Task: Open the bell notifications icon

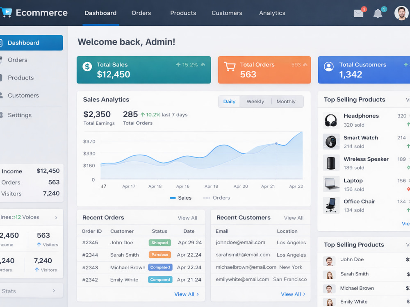Action: tap(378, 14)
